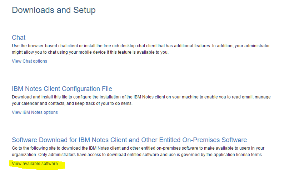
Task: Click the paragraph starting 'Go to the following site'
Action: [x=138, y=151]
